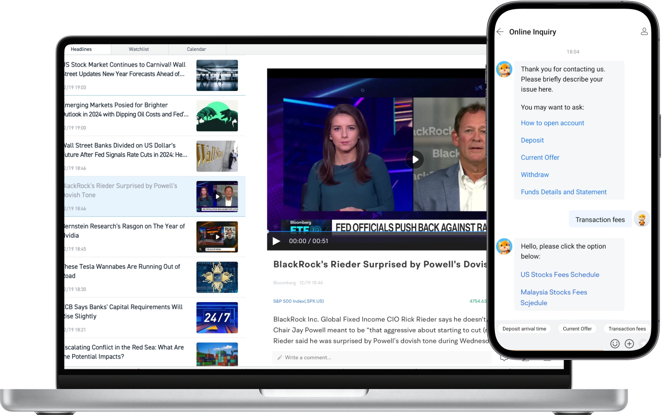Tap the user avatar beside 'Transaction fees' message
The height and width of the screenshot is (415, 662).
[x=642, y=219]
